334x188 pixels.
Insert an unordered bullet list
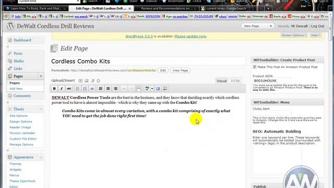(x=78, y=88)
